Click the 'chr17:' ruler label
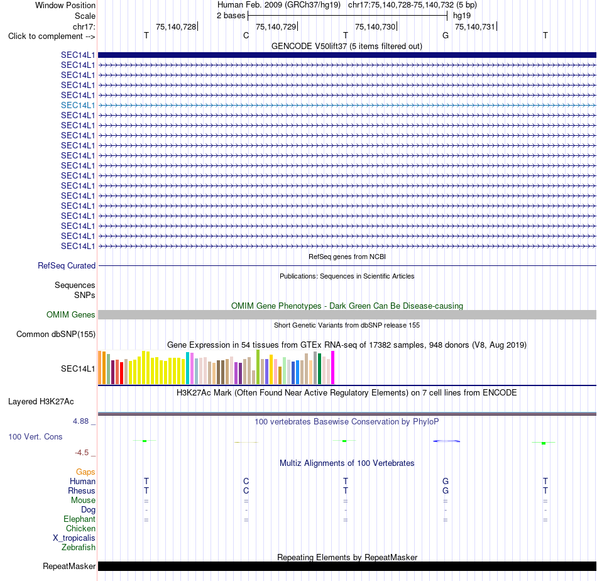The height and width of the screenshot is (581, 597). pyautogui.click(x=84, y=26)
